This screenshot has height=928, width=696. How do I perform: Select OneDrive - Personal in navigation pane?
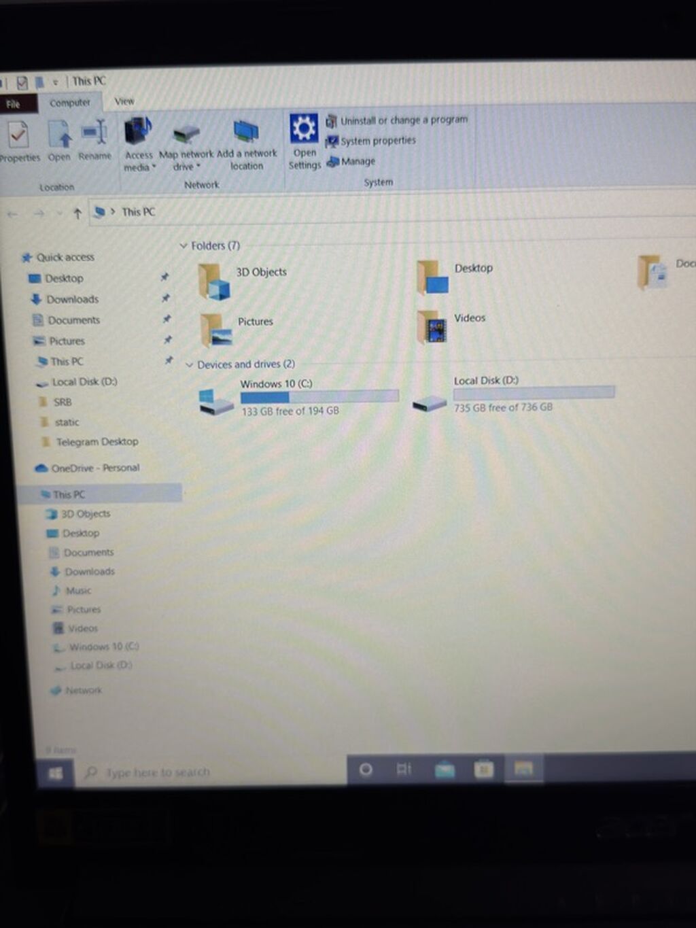94,468
